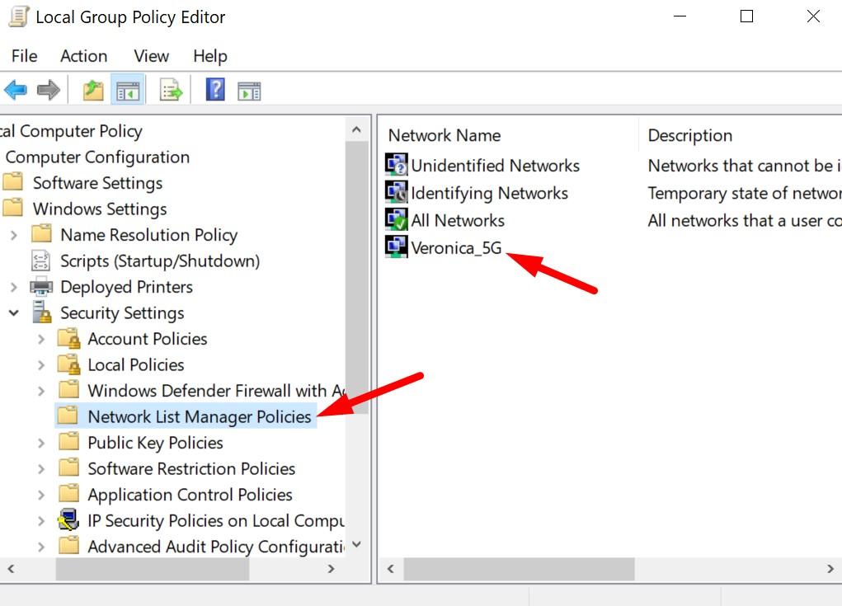Click the Windows Settings folder icon
Screen dimensions: 842x606
tap(13, 207)
